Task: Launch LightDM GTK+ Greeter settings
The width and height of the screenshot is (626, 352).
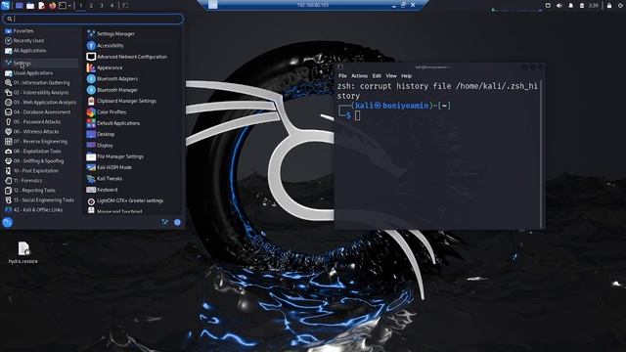Action: pyautogui.click(x=133, y=200)
